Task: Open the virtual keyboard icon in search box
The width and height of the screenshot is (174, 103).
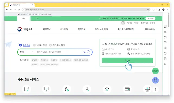Action: click(84, 52)
